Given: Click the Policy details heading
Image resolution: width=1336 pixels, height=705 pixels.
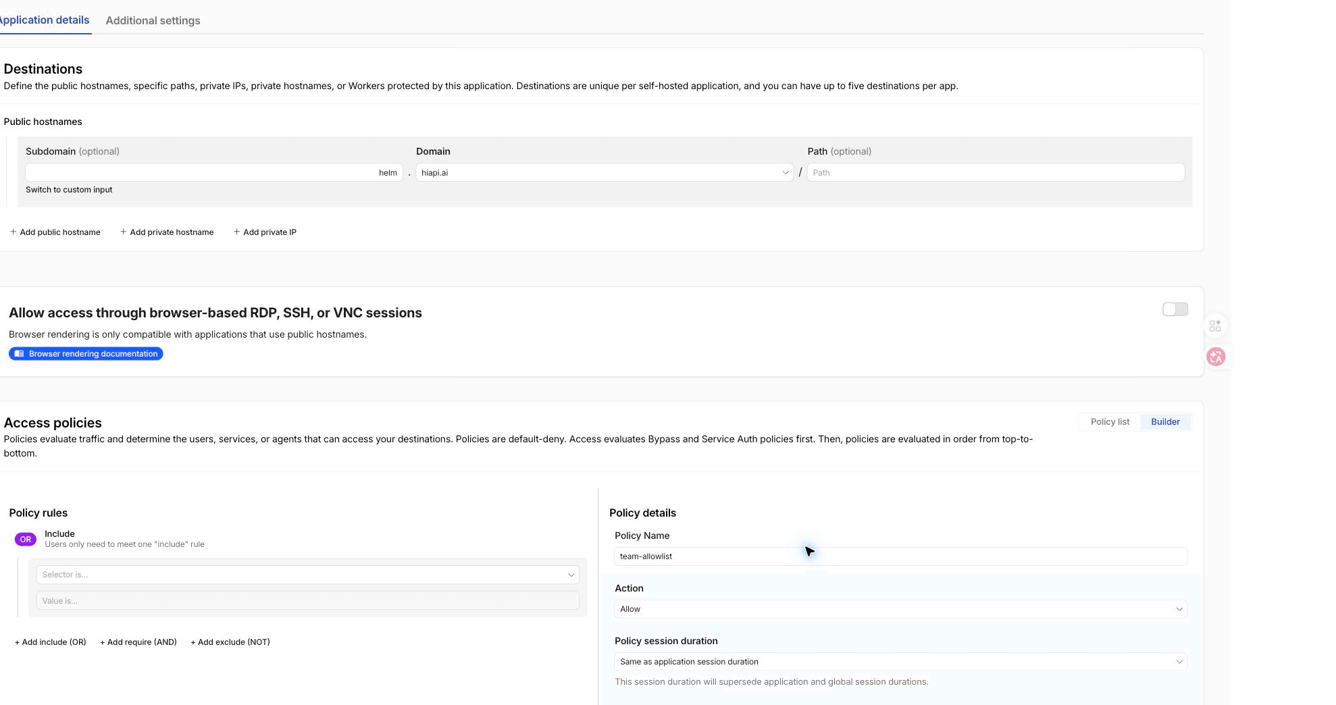Looking at the screenshot, I should click(642, 513).
